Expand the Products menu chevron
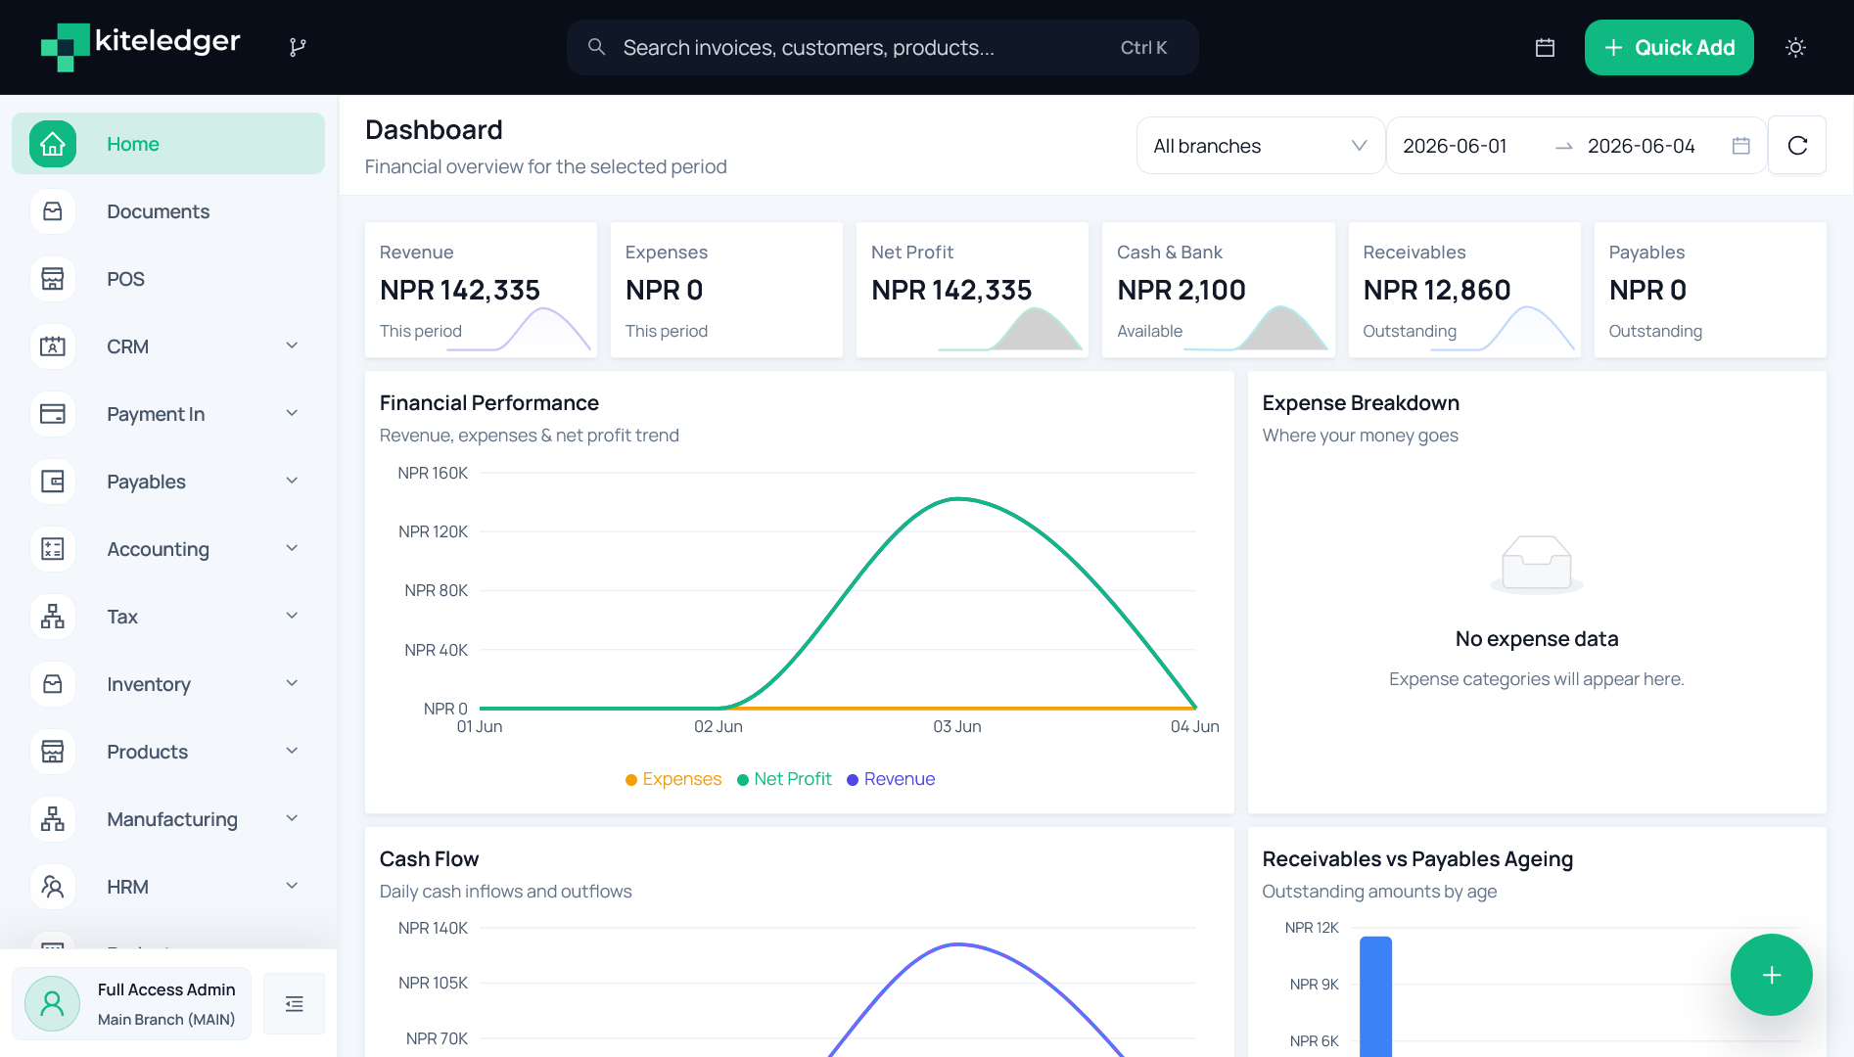The width and height of the screenshot is (1854, 1057). 292,751
